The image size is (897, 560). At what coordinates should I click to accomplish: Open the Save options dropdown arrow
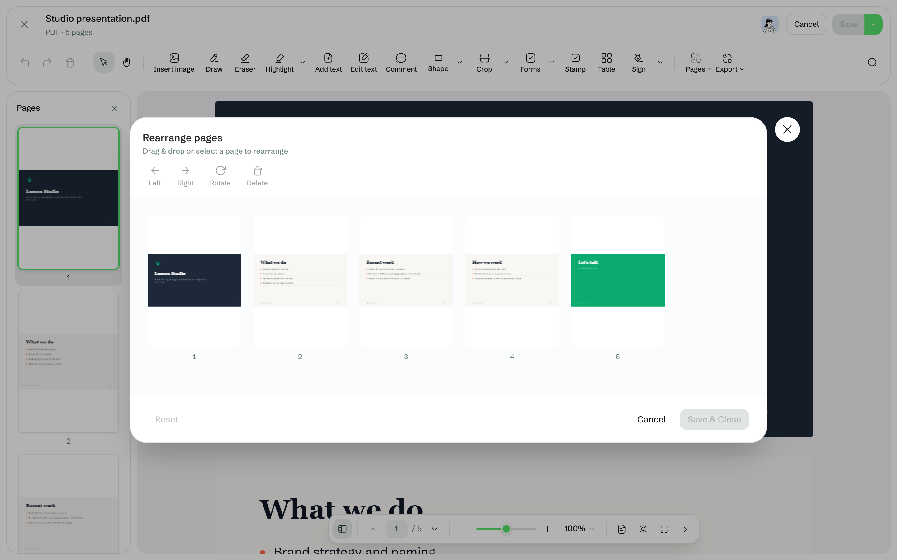[x=873, y=25]
